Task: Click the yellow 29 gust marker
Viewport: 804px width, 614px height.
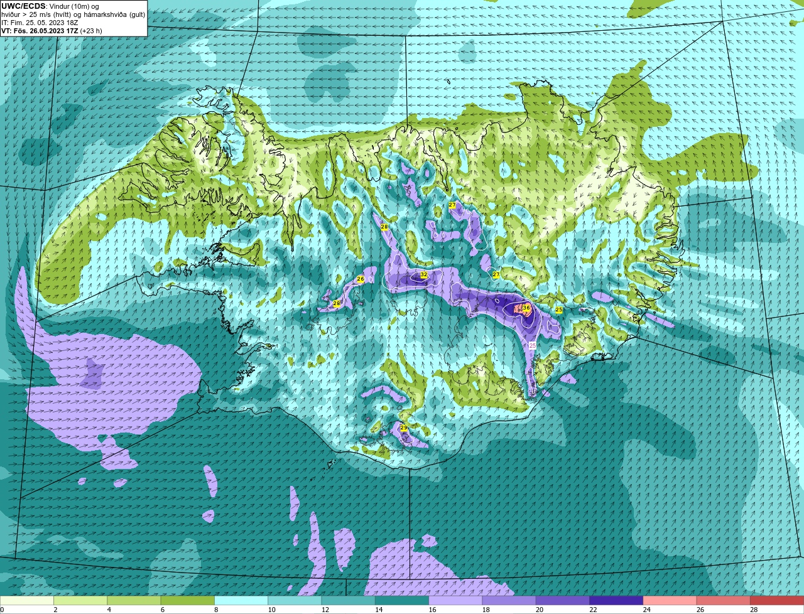Action: [404, 428]
